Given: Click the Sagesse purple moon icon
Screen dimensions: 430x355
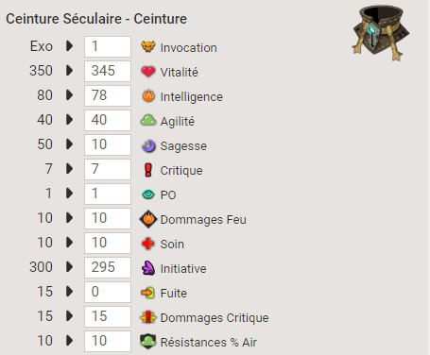Looking at the screenshot, I should [x=148, y=145].
